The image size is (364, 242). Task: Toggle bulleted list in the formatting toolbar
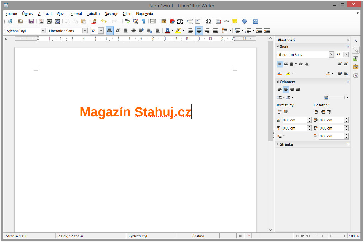click(x=237, y=31)
